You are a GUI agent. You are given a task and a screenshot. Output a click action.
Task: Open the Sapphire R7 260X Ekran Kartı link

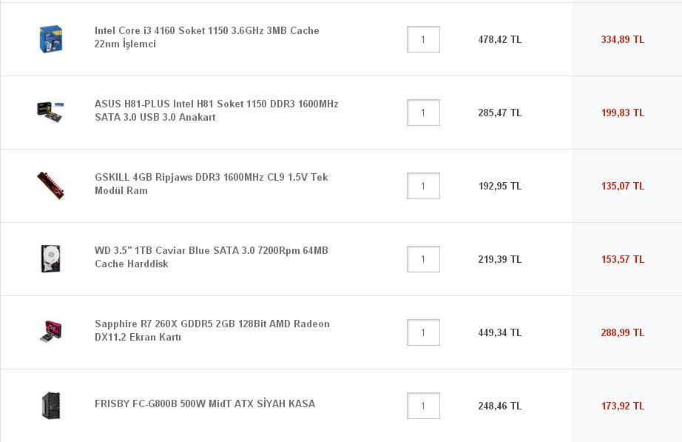(x=212, y=330)
